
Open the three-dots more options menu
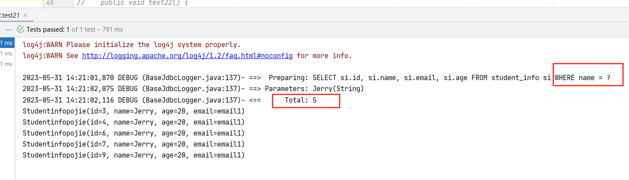pos(9,29)
